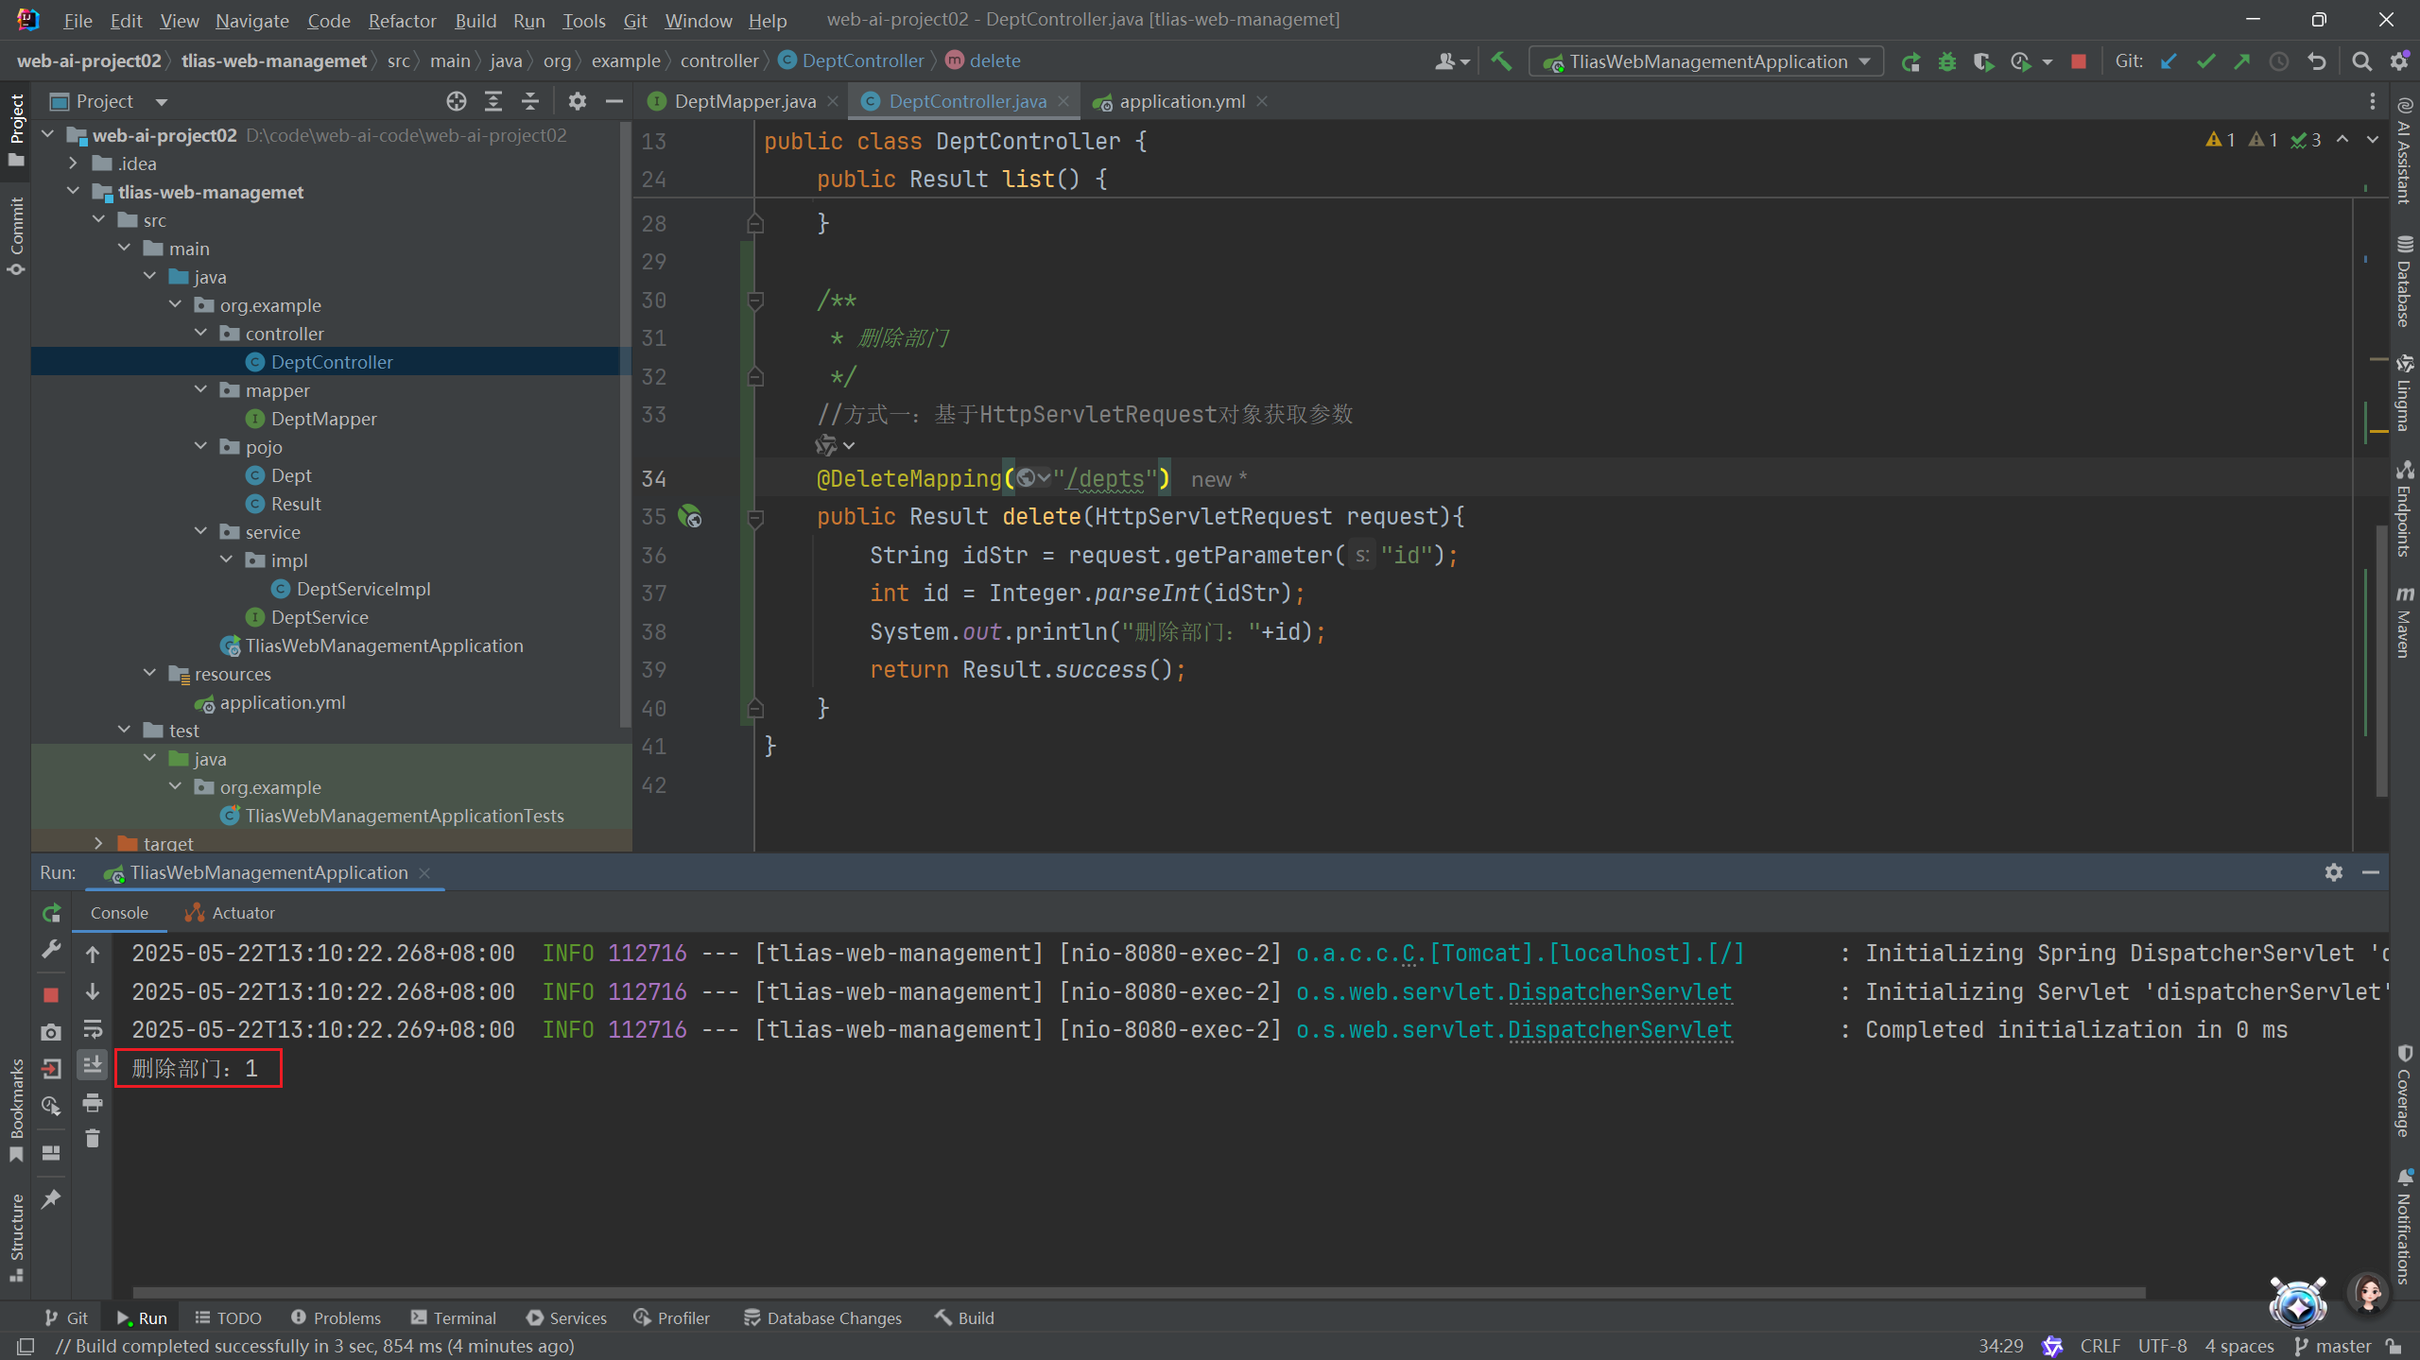The image size is (2420, 1360).
Task: Switch to the application.yml editor tab
Action: coord(1182,101)
